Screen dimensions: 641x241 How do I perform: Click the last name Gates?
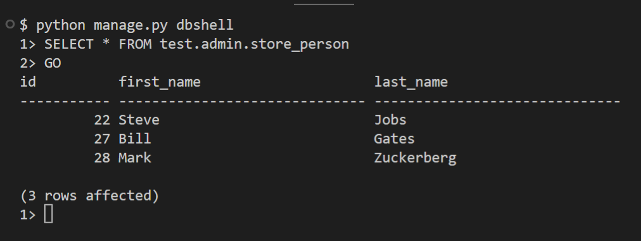395,139
